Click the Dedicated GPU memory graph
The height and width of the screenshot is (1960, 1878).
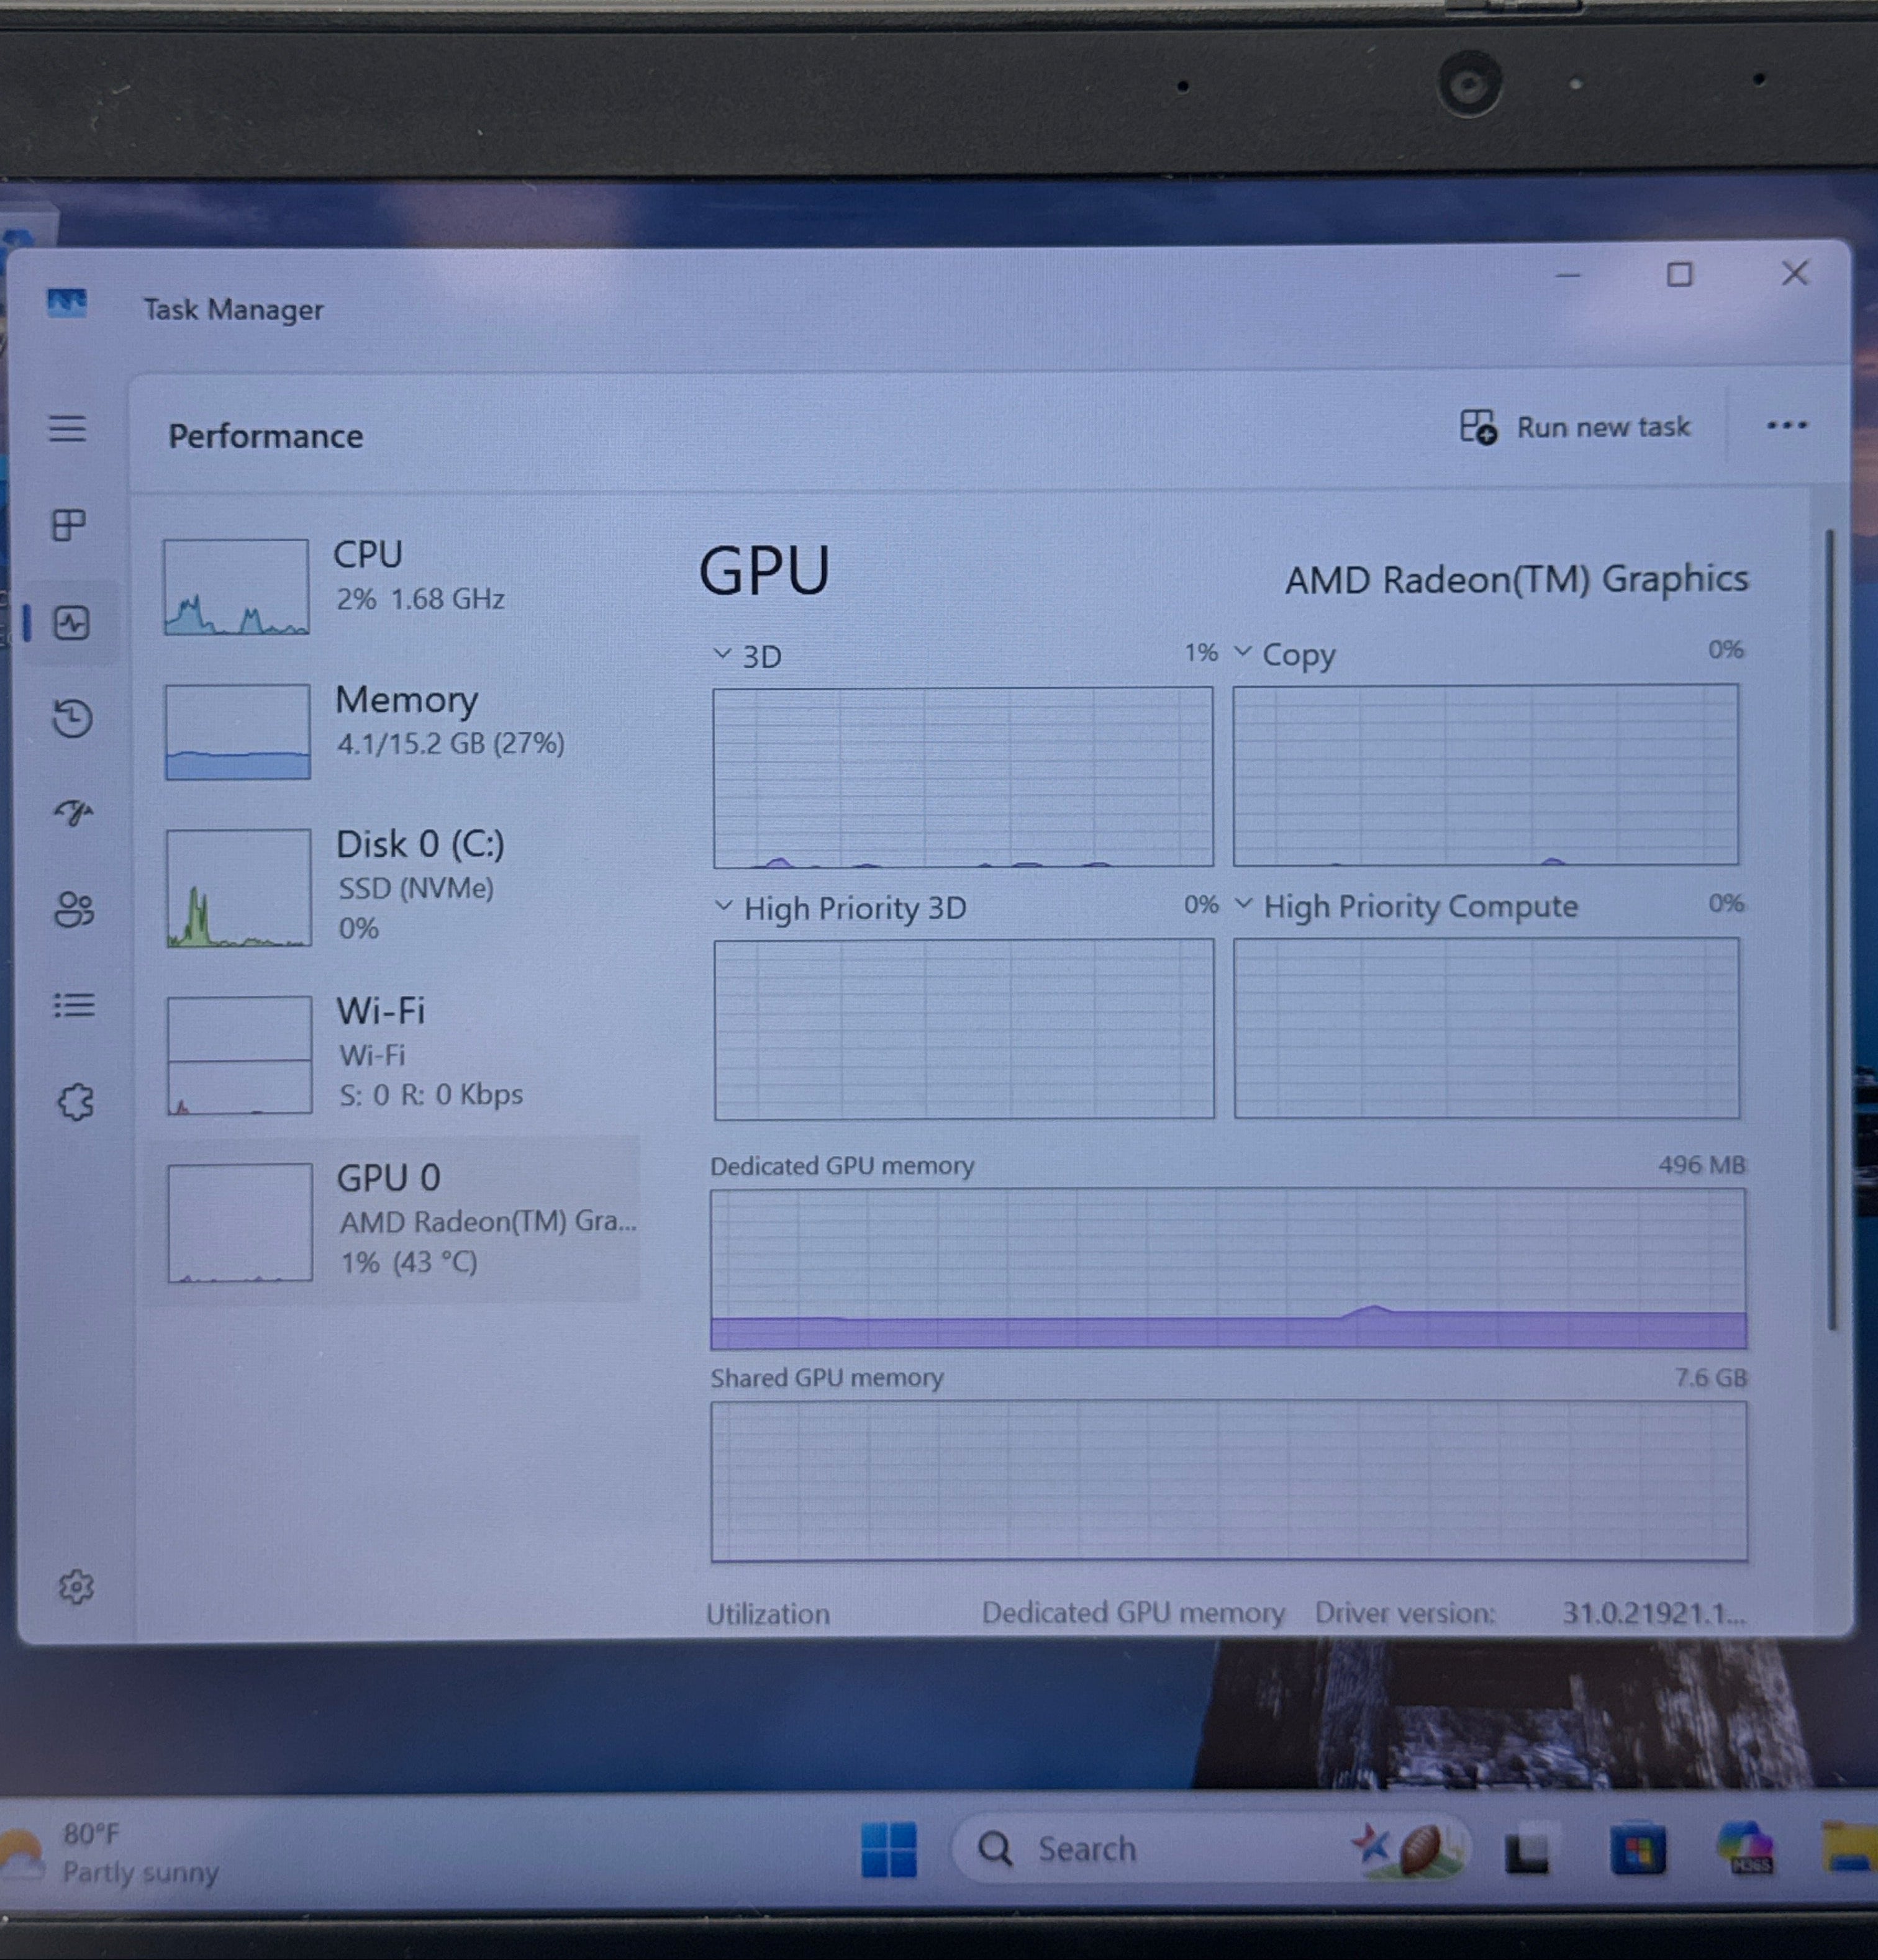1228,1268
